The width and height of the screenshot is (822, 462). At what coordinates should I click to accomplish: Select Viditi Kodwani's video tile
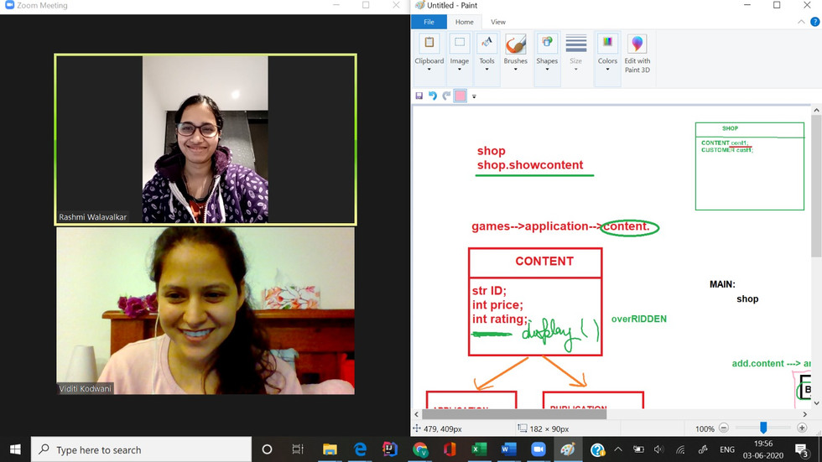coord(205,310)
